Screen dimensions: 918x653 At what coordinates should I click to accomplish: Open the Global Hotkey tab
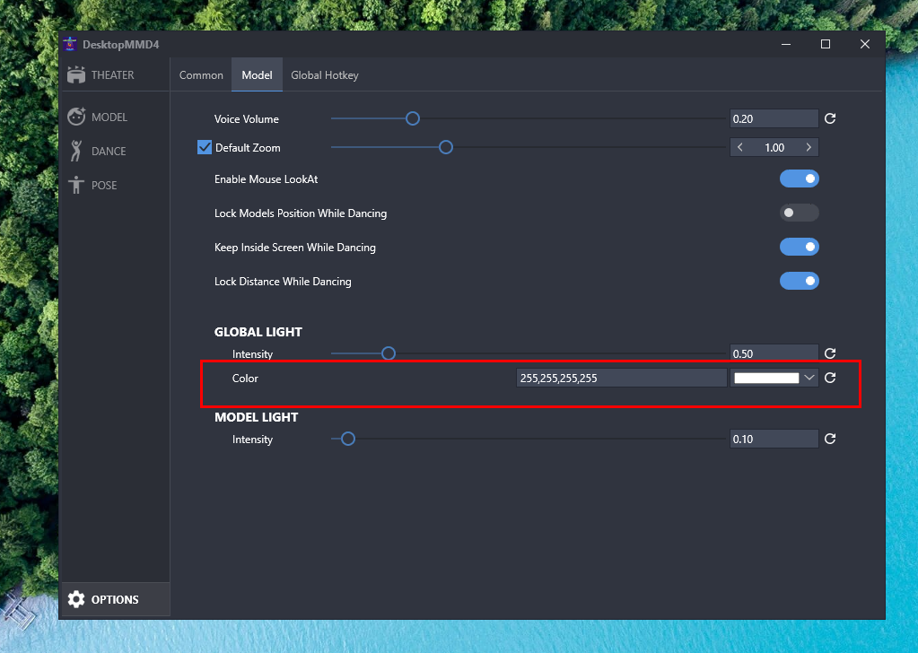pos(325,75)
